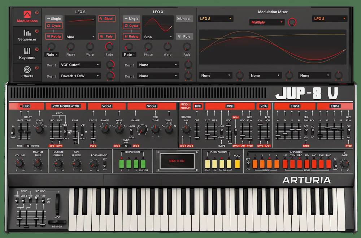Image resolution: width=361 pixels, height=238 pixels.
Task: Click the green Dispersion 1 button
Action: click(x=122, y=164)
